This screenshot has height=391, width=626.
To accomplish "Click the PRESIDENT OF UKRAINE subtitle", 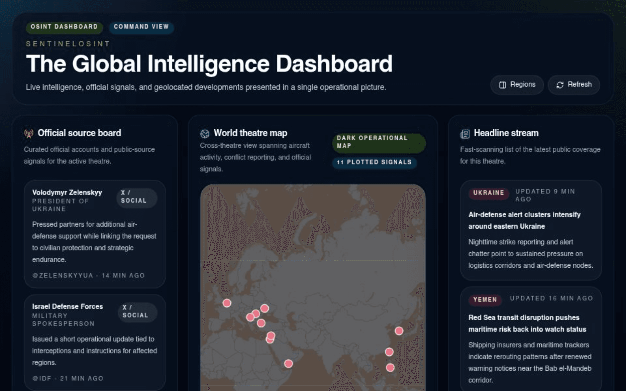I will click(x=61, y=205).
